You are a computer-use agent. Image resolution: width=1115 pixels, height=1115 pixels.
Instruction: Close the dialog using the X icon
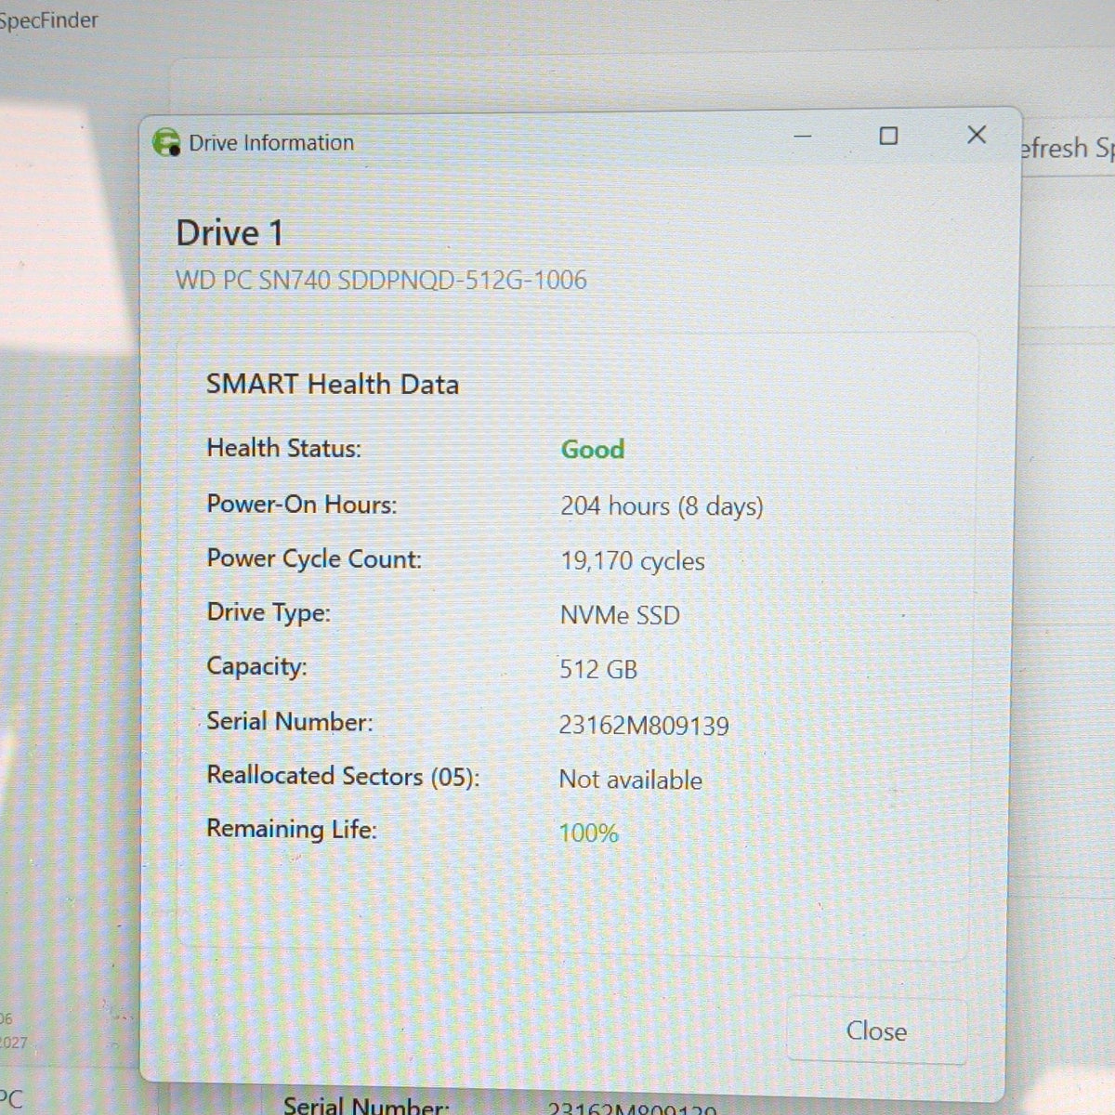click(x=977, y=135)
